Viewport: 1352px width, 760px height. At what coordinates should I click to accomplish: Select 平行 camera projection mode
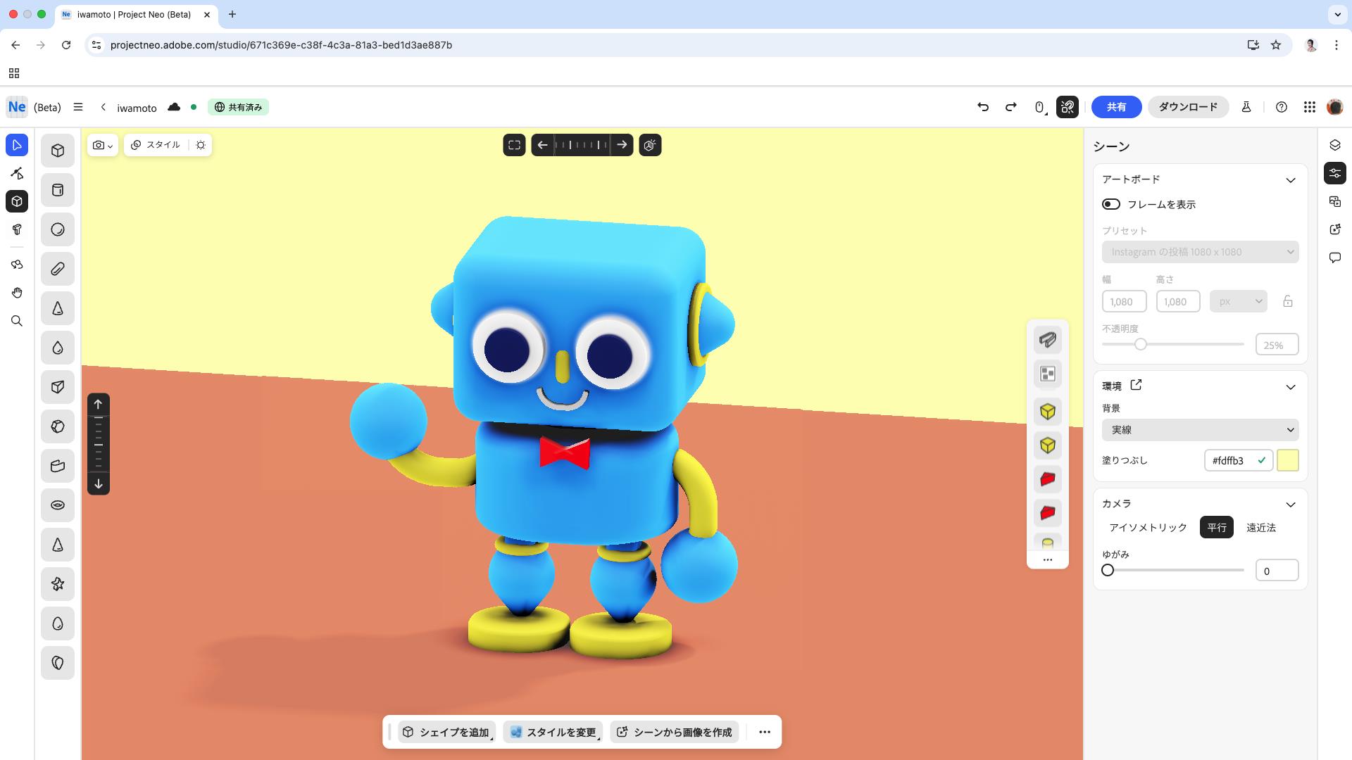1217,527
